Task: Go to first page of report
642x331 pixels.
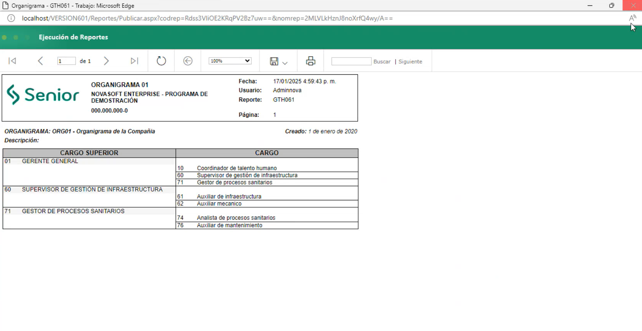Action: pyautogui.click(x=12, y=61)
